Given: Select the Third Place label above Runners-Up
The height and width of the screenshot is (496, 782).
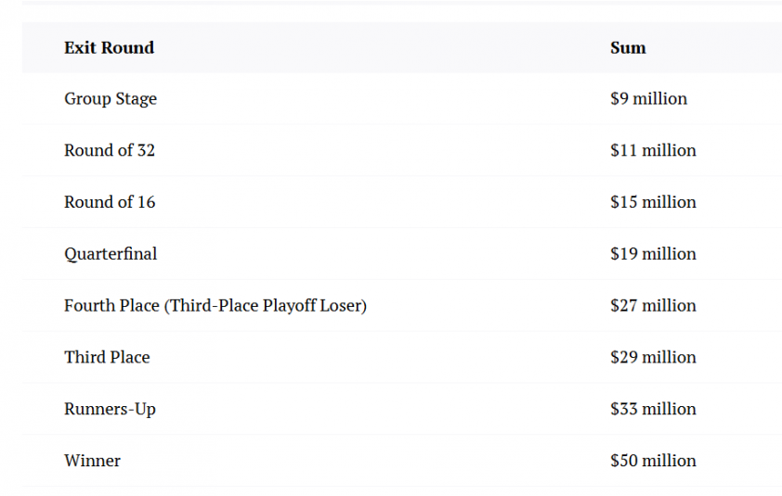Looking at the screenshot, I should 107,357.
